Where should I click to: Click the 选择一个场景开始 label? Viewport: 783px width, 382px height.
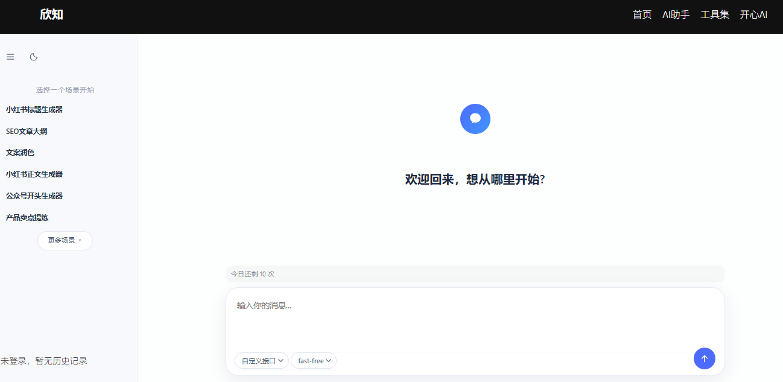tap(65, 90)
